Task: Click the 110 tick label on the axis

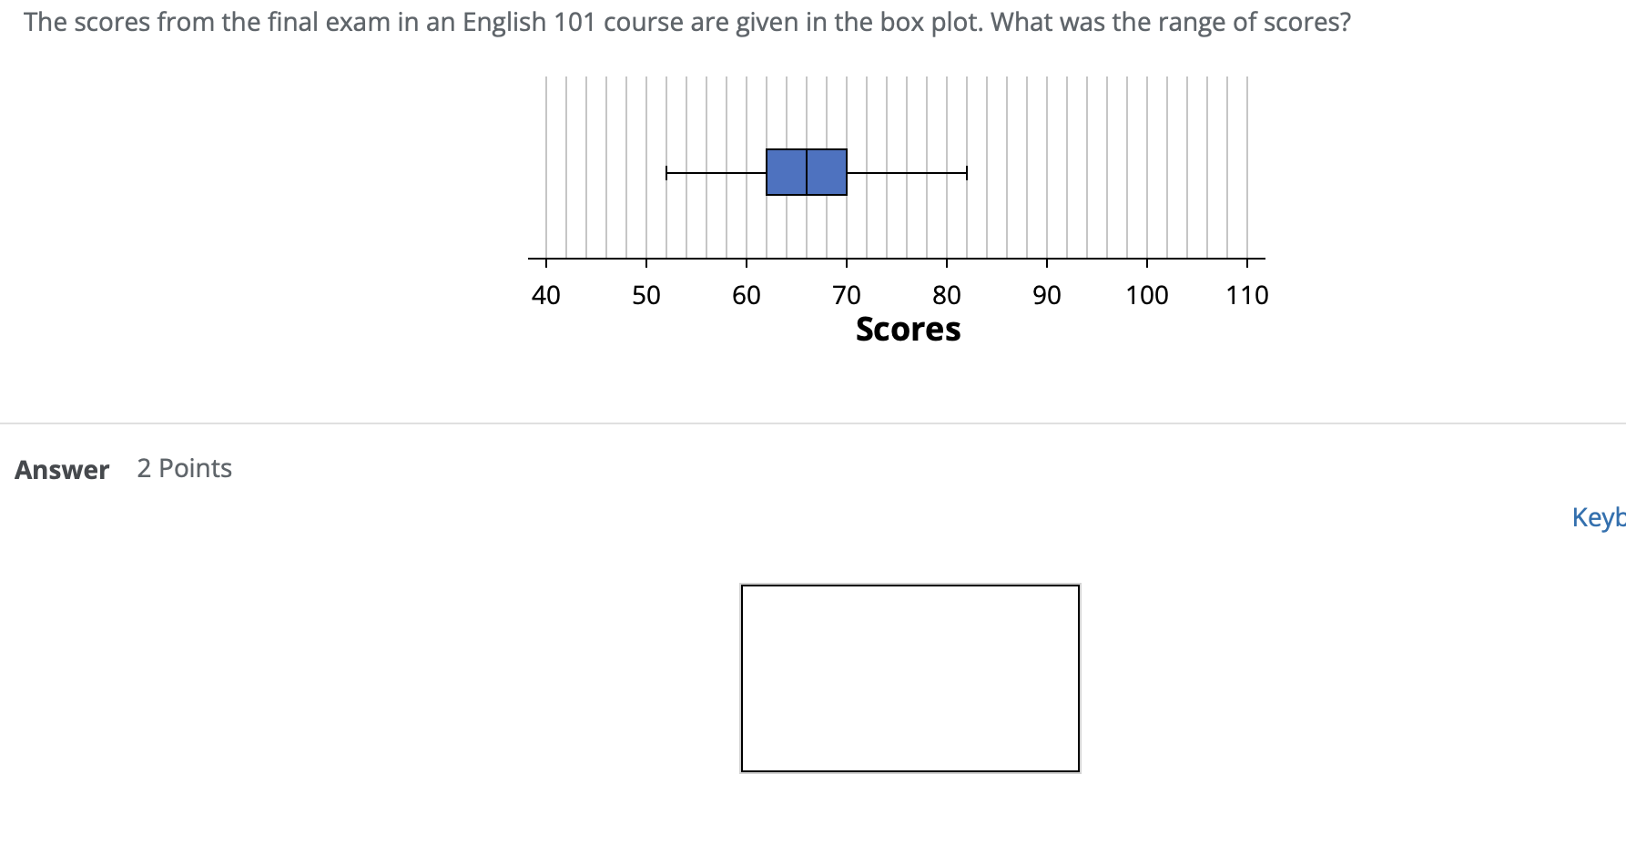Action: pos(1247,294)
